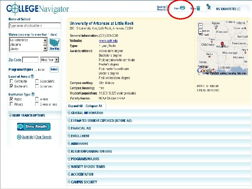Click the states list scroll down arrow
This screenshot has height=189, width=252.
pos(45,48)
